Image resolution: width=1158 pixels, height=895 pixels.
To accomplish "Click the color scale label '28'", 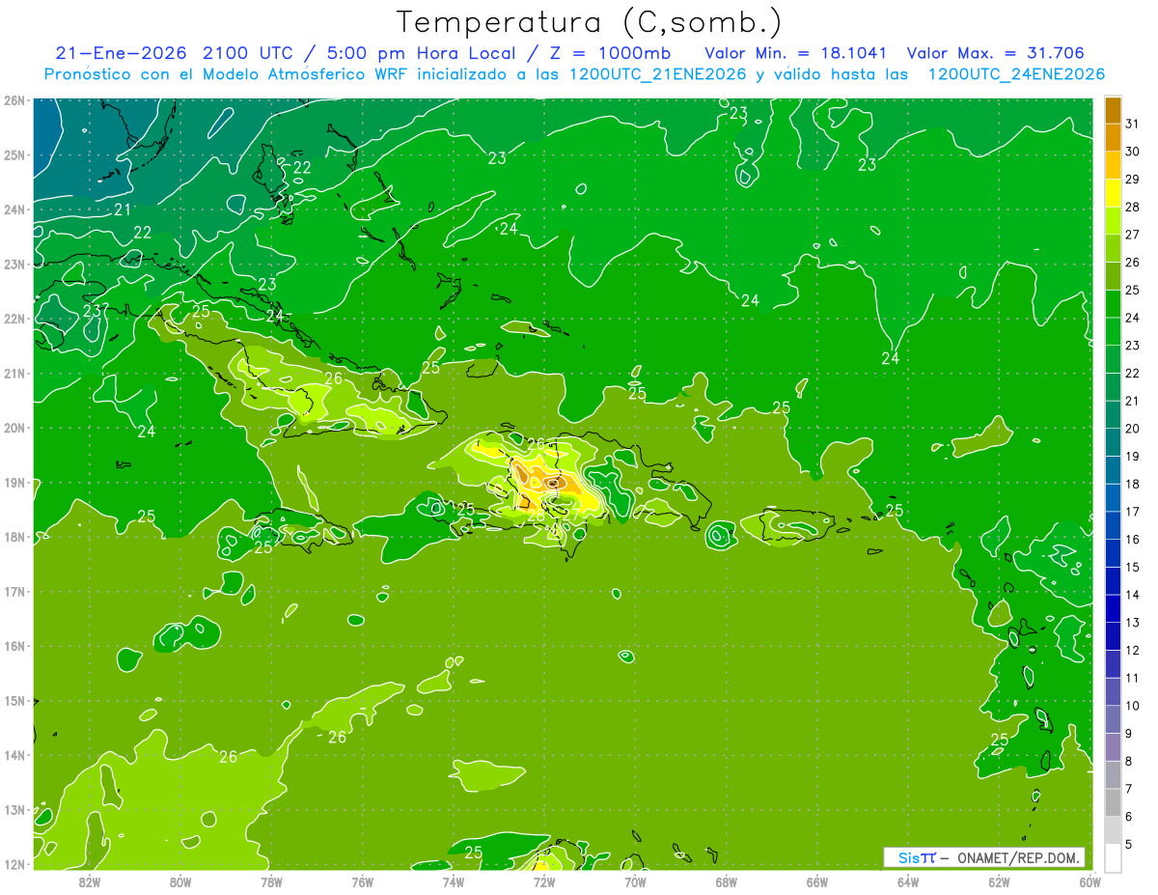I will [x=1133, y=207].
